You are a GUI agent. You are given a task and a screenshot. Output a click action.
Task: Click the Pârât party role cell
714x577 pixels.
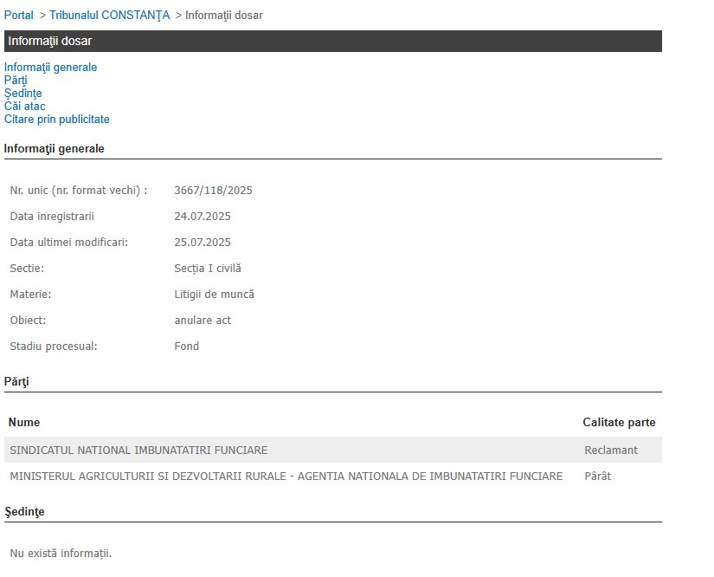point(597,476)
